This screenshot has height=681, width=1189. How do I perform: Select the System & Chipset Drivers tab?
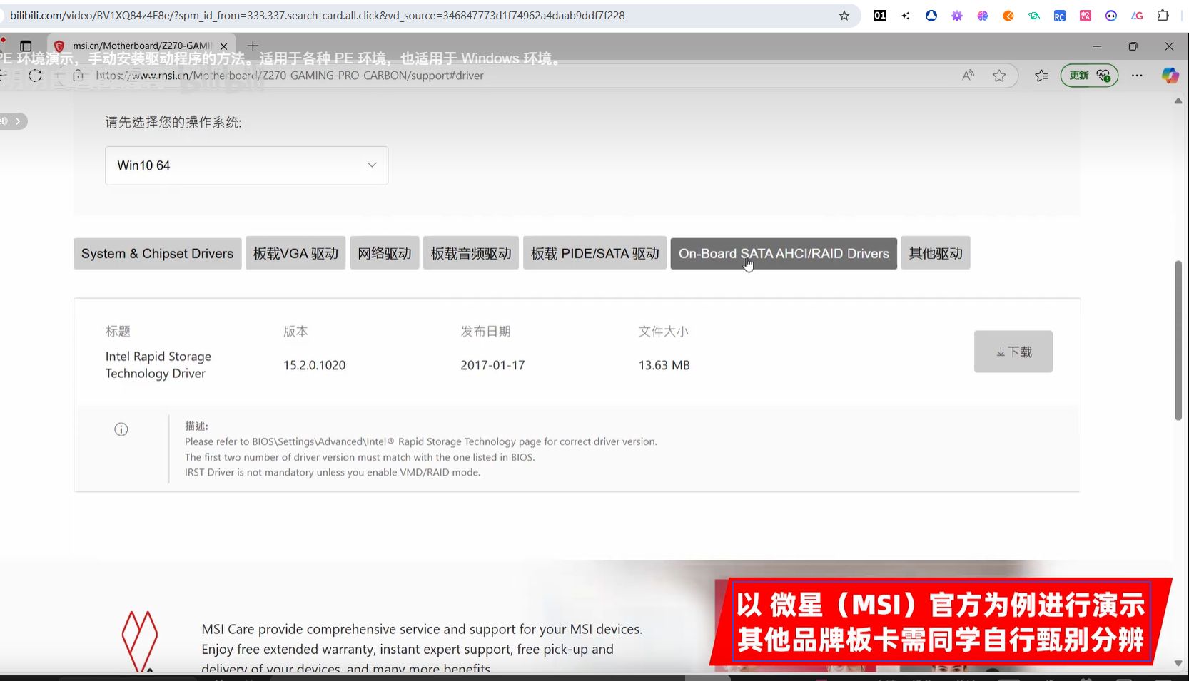157,254
